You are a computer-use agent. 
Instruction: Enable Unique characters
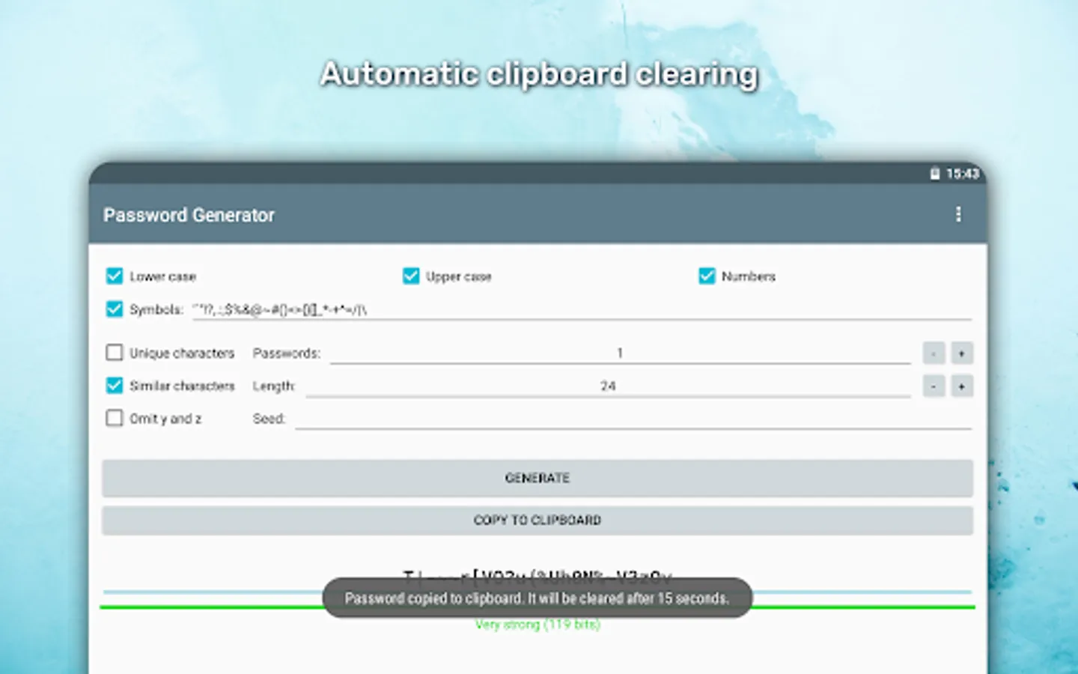pos(114,352)
